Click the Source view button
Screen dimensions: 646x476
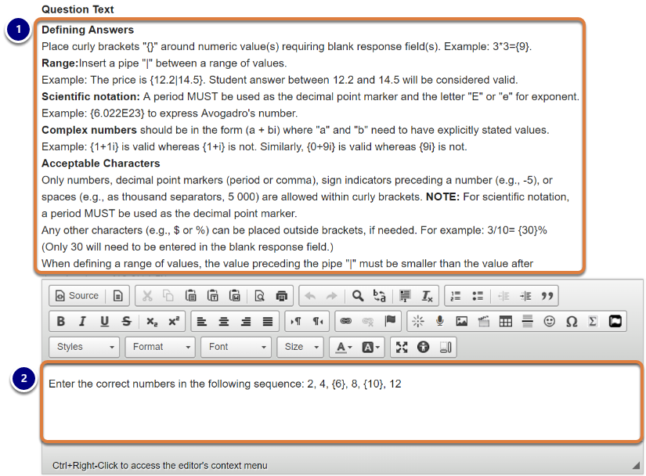(77, 296)
